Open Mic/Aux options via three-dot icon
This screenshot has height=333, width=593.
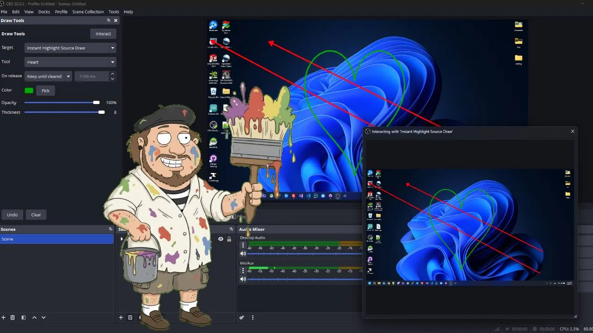pos(243,270)
